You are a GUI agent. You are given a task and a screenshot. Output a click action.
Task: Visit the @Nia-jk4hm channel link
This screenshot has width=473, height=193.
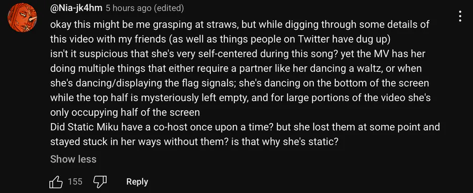76,8
